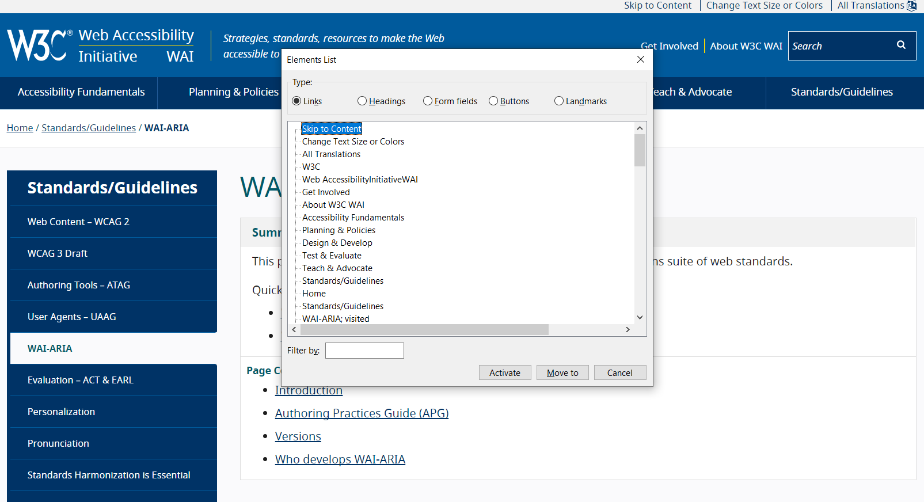924x502 pixels.
Task: Close the Elements List dialog
Action: tap(640, 60)
